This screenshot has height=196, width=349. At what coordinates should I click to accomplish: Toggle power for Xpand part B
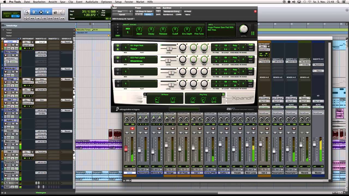click(x=118, y=58)
